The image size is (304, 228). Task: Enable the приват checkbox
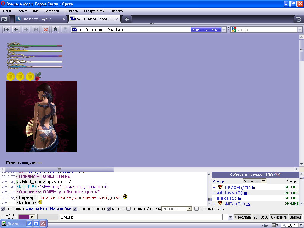[x=128, y=209]
